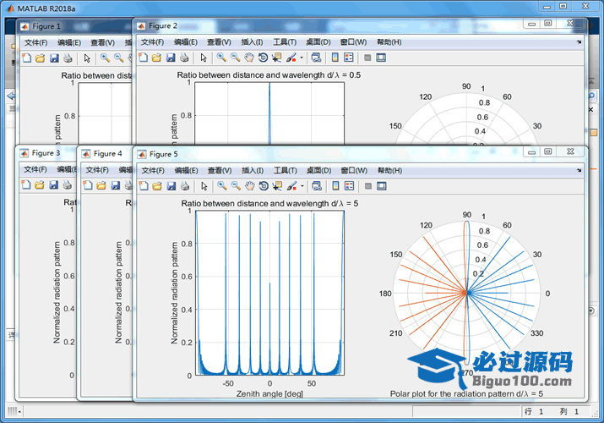Hide Plot Tools icon in Figure 5
The height and width of the screenshot is (423, 604).
tap(367, 186)
